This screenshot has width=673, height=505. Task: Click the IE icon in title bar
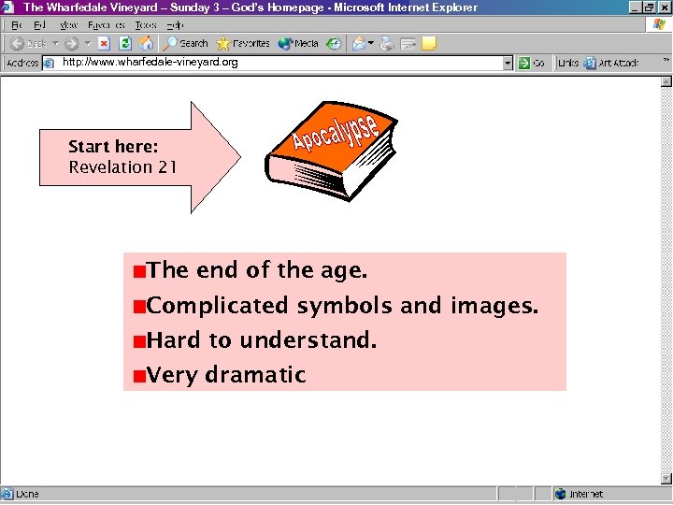7,7
